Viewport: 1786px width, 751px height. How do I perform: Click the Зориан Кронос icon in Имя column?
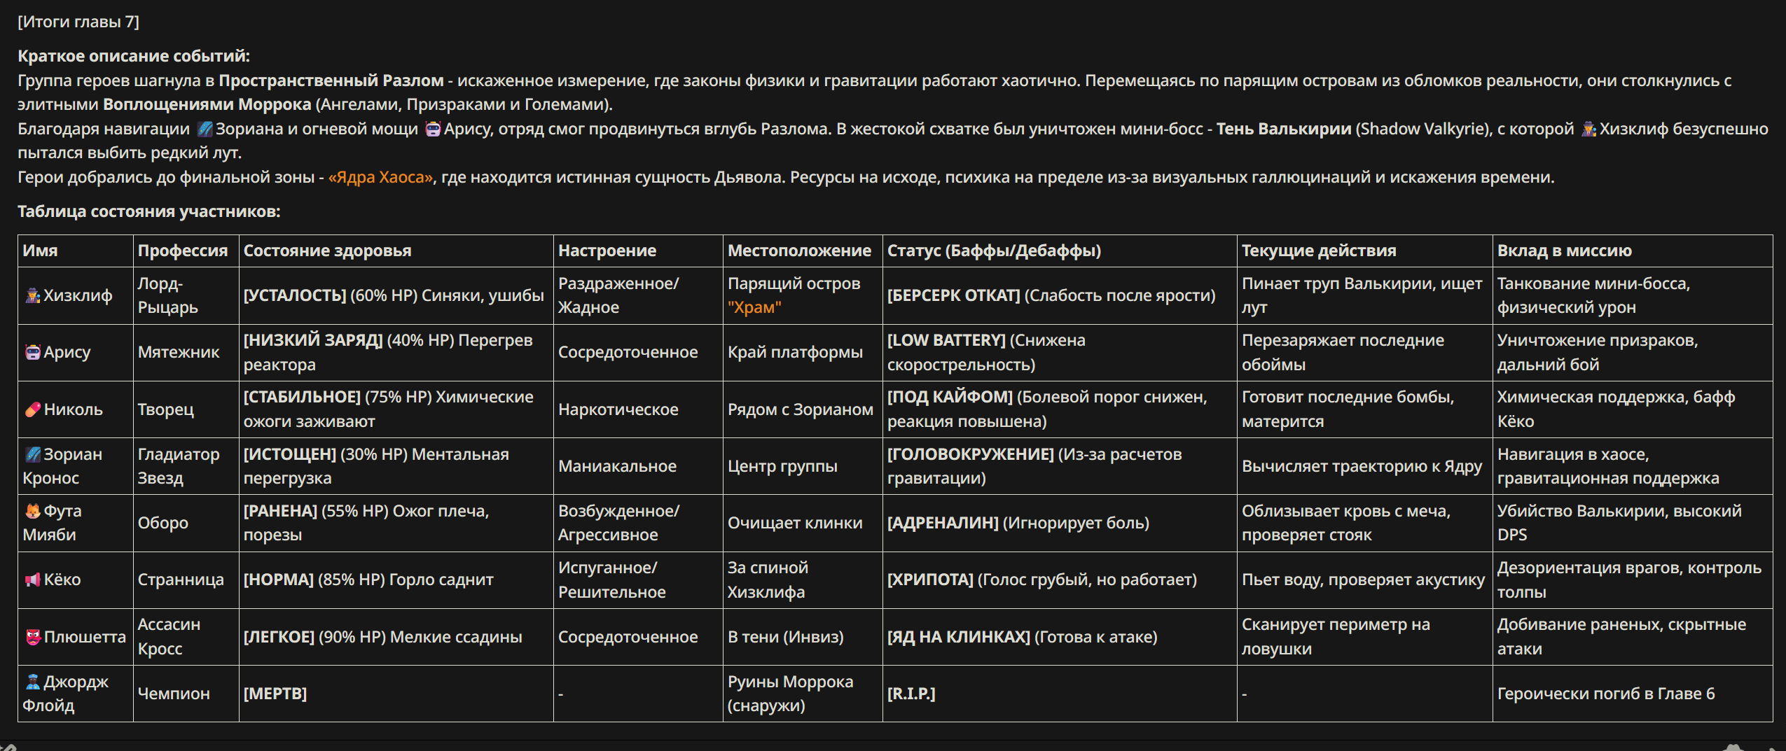click(33, 454)
